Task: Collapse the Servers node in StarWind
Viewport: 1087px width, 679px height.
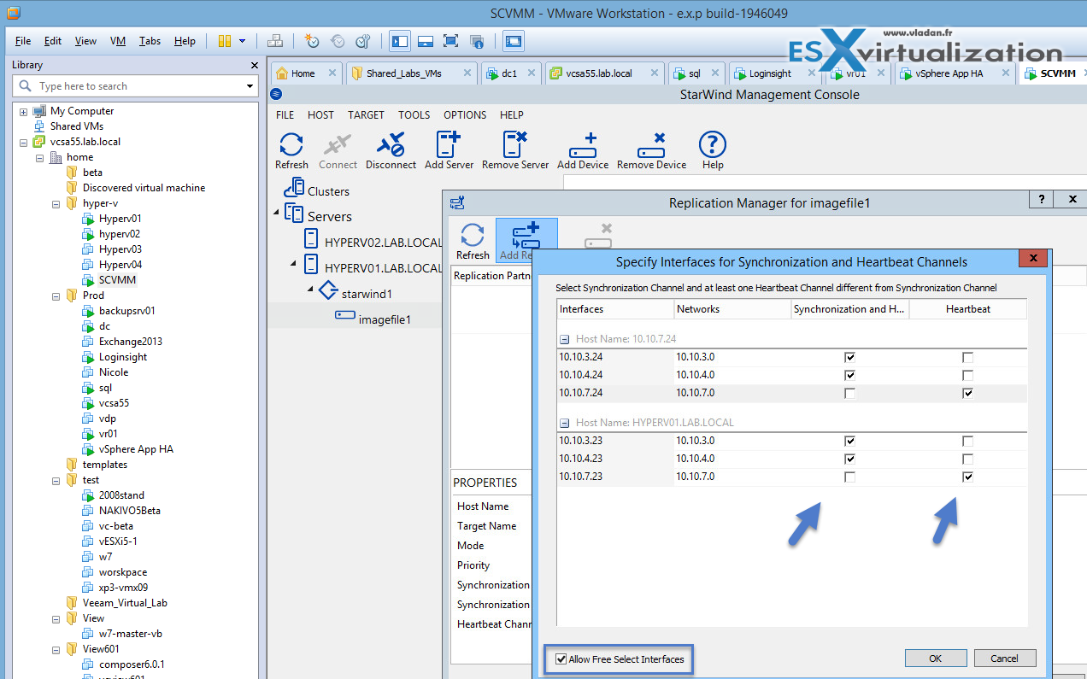Action: tap(276, 212)
